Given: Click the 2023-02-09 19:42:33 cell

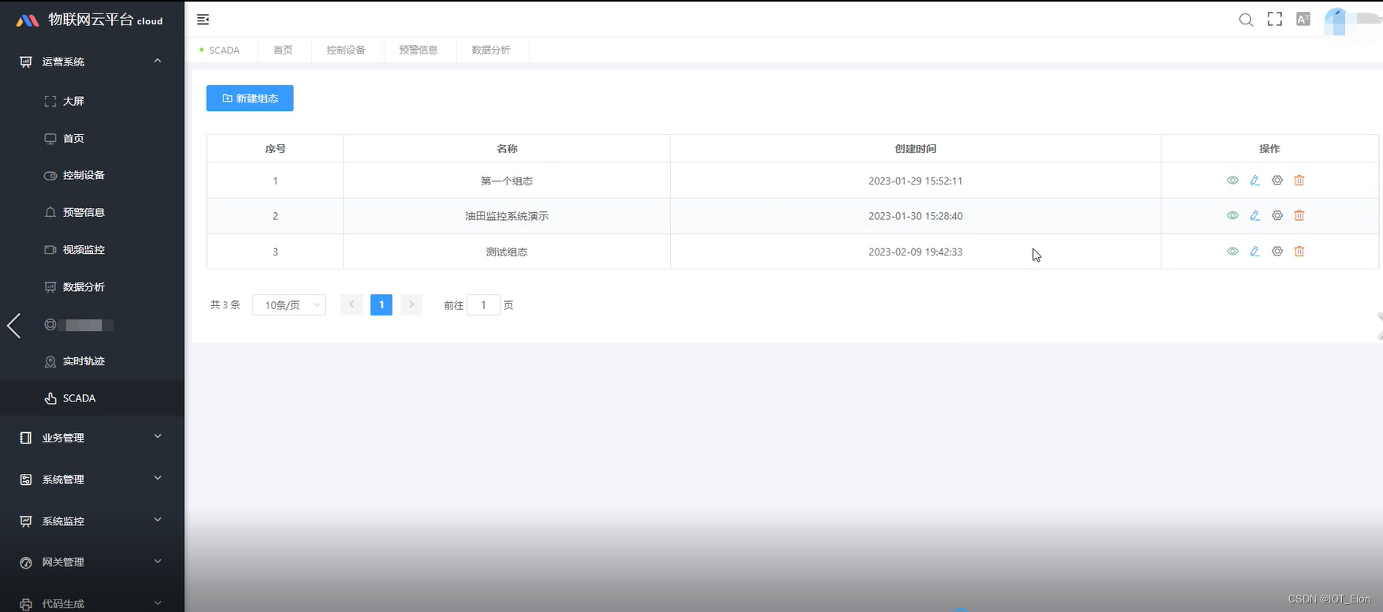Looking at the screenshot, I should coord(916,252).
